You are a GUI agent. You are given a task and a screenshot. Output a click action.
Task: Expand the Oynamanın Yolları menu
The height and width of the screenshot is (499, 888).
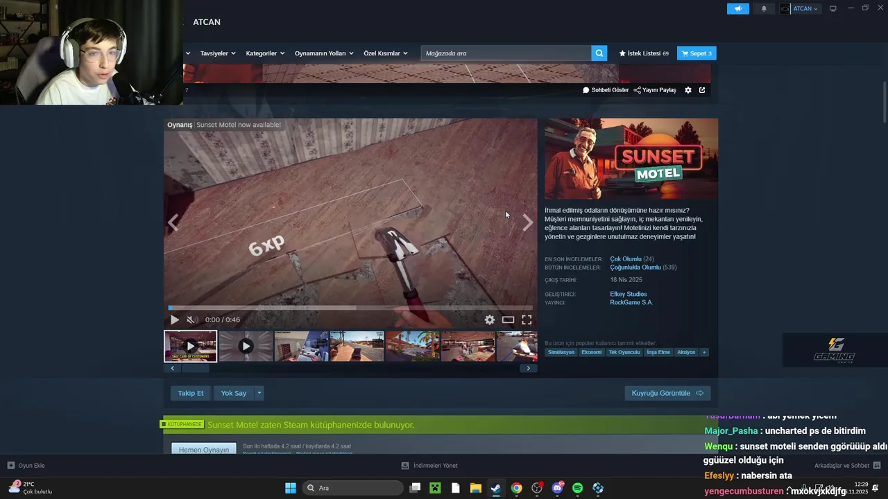tap(324, 53)
